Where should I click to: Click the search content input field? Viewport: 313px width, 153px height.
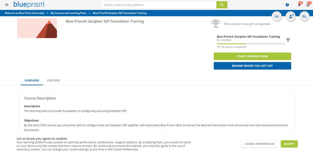click(x=159, y=5)
